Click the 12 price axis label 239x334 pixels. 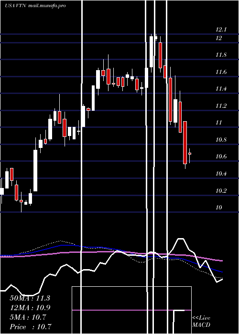pyautogui.click(x=219, y=38)
